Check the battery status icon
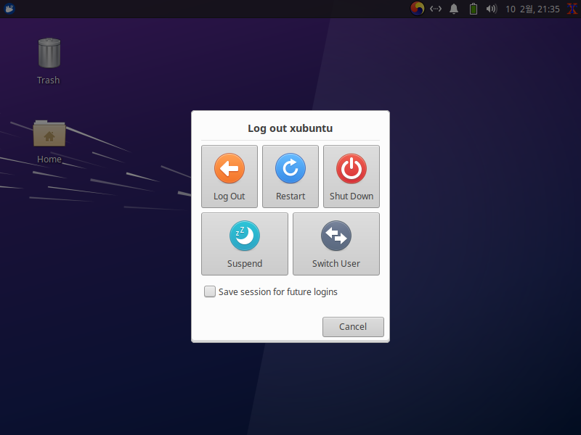Screen dimensions: 581x435 [474, 9]
